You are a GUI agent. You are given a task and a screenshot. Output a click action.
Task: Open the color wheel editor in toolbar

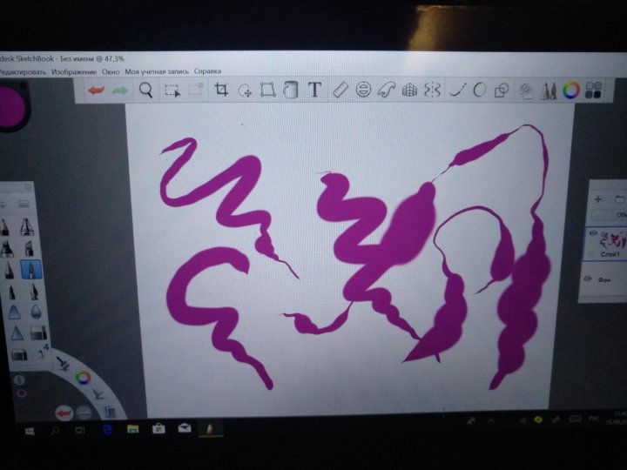coord(571,90)
